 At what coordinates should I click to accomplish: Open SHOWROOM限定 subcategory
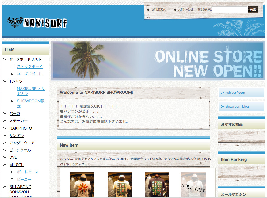31,104
